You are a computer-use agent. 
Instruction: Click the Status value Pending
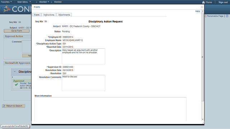click(66, 32)
